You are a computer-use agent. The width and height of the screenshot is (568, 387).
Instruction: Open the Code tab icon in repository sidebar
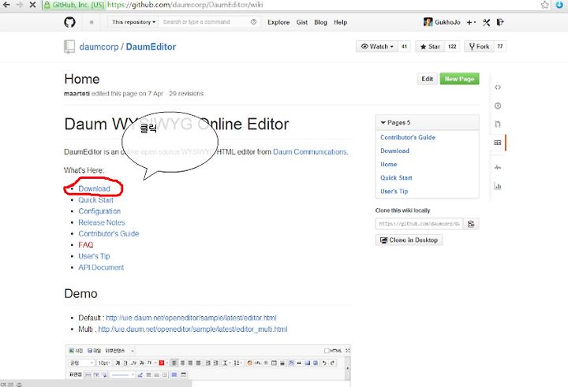click(498, 87)
